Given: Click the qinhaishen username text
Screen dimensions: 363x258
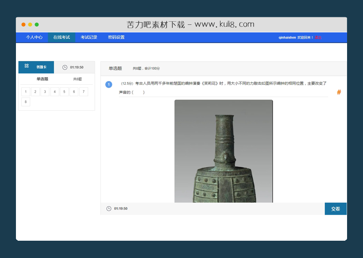Looking at the screenshot, I should (287, 38).
